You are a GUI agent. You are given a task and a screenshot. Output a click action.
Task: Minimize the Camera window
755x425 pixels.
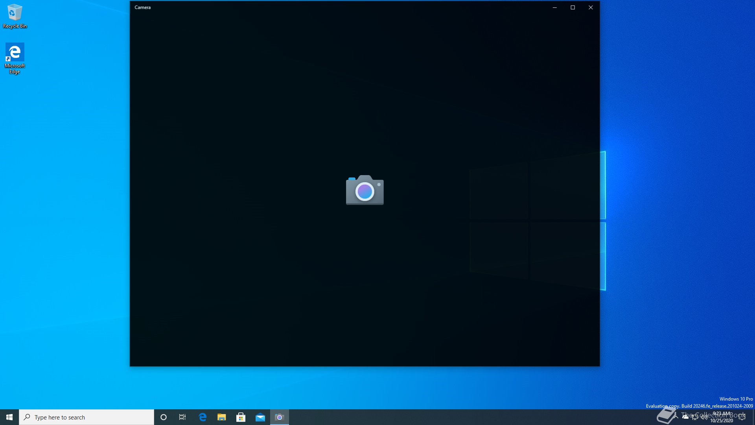click(555, 7)
